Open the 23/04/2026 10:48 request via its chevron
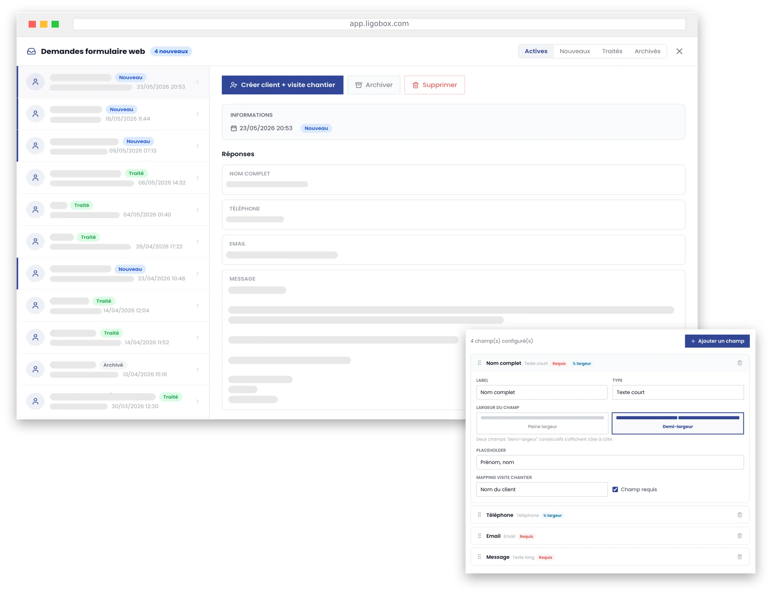This screenshot has width=770, height=590. click(198, 273)
